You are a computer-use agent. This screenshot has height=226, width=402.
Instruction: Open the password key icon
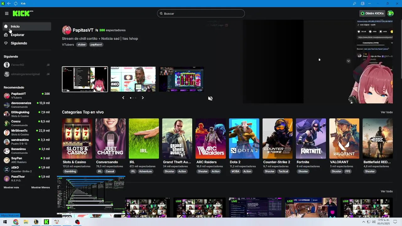tap(355, 3)
